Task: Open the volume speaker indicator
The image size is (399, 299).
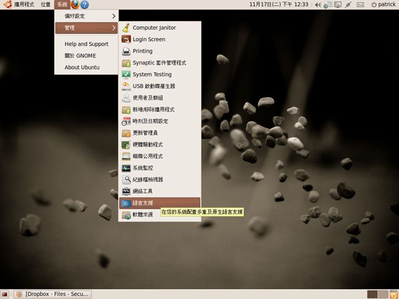Action: tap(317, 4)
